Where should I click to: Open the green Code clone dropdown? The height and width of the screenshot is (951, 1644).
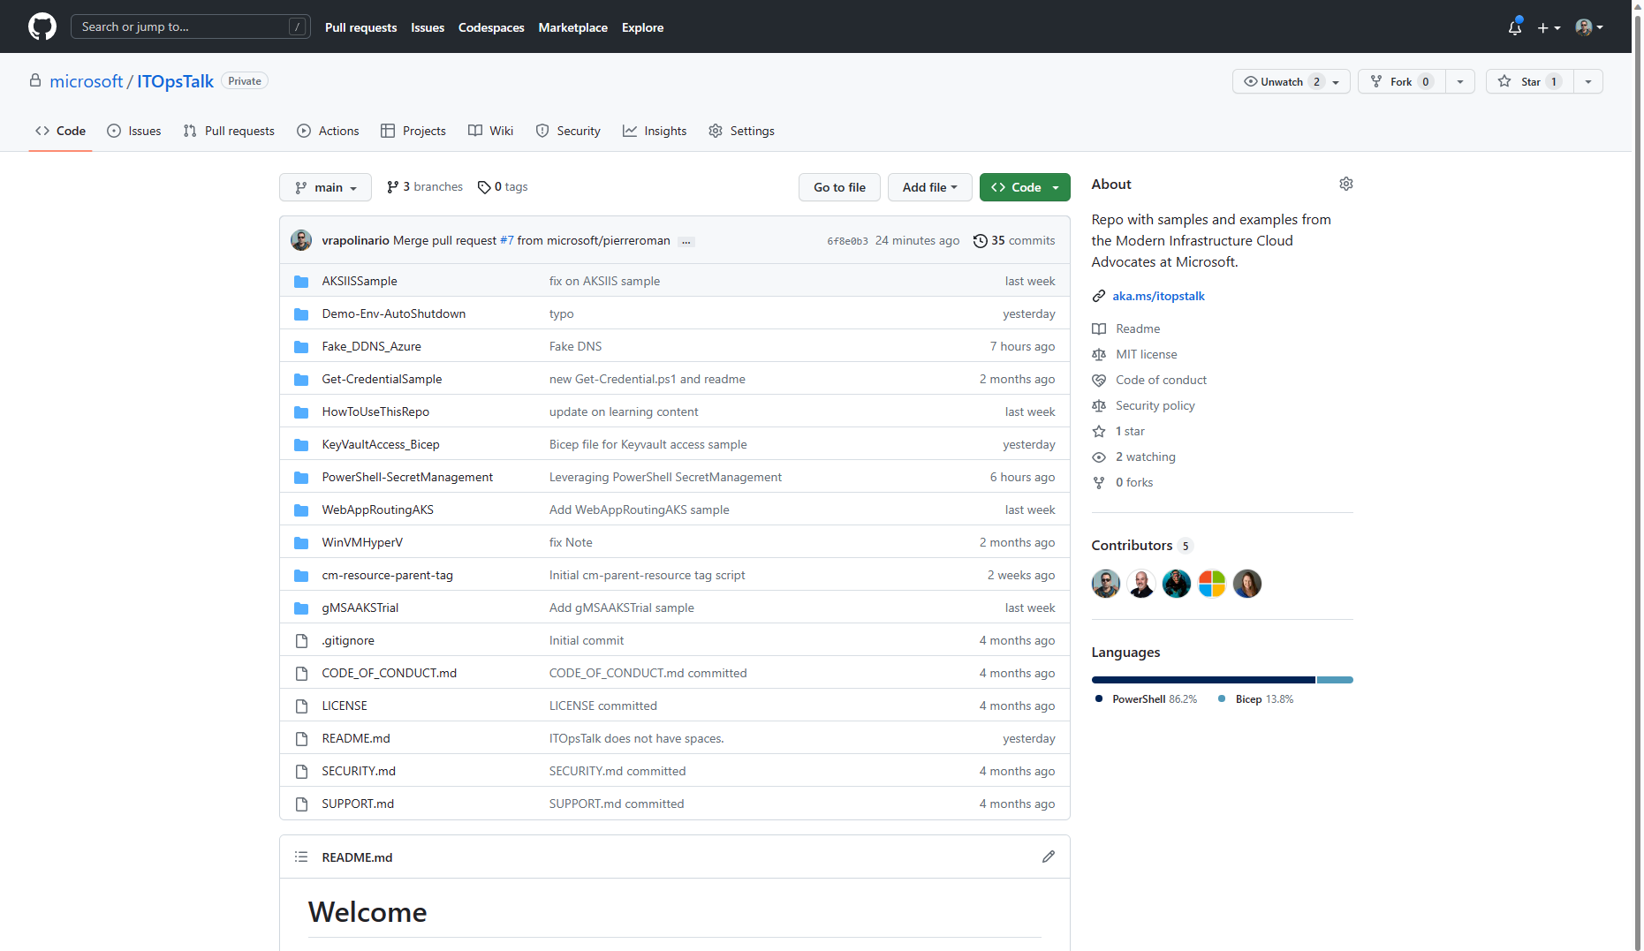(x=1025, y=187)
